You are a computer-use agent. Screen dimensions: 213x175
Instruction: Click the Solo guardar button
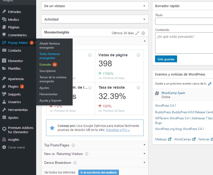click(x=166, y=59)
